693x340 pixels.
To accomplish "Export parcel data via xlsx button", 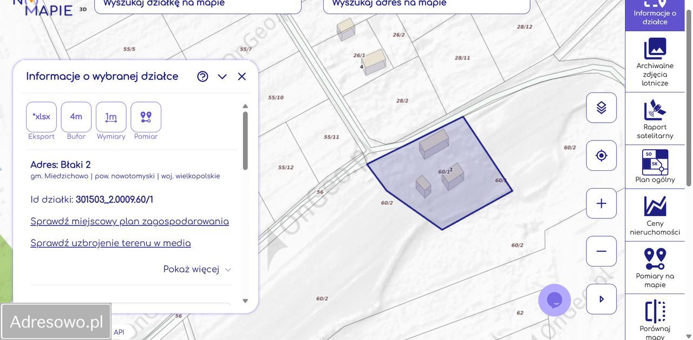I will click(41, 117).
